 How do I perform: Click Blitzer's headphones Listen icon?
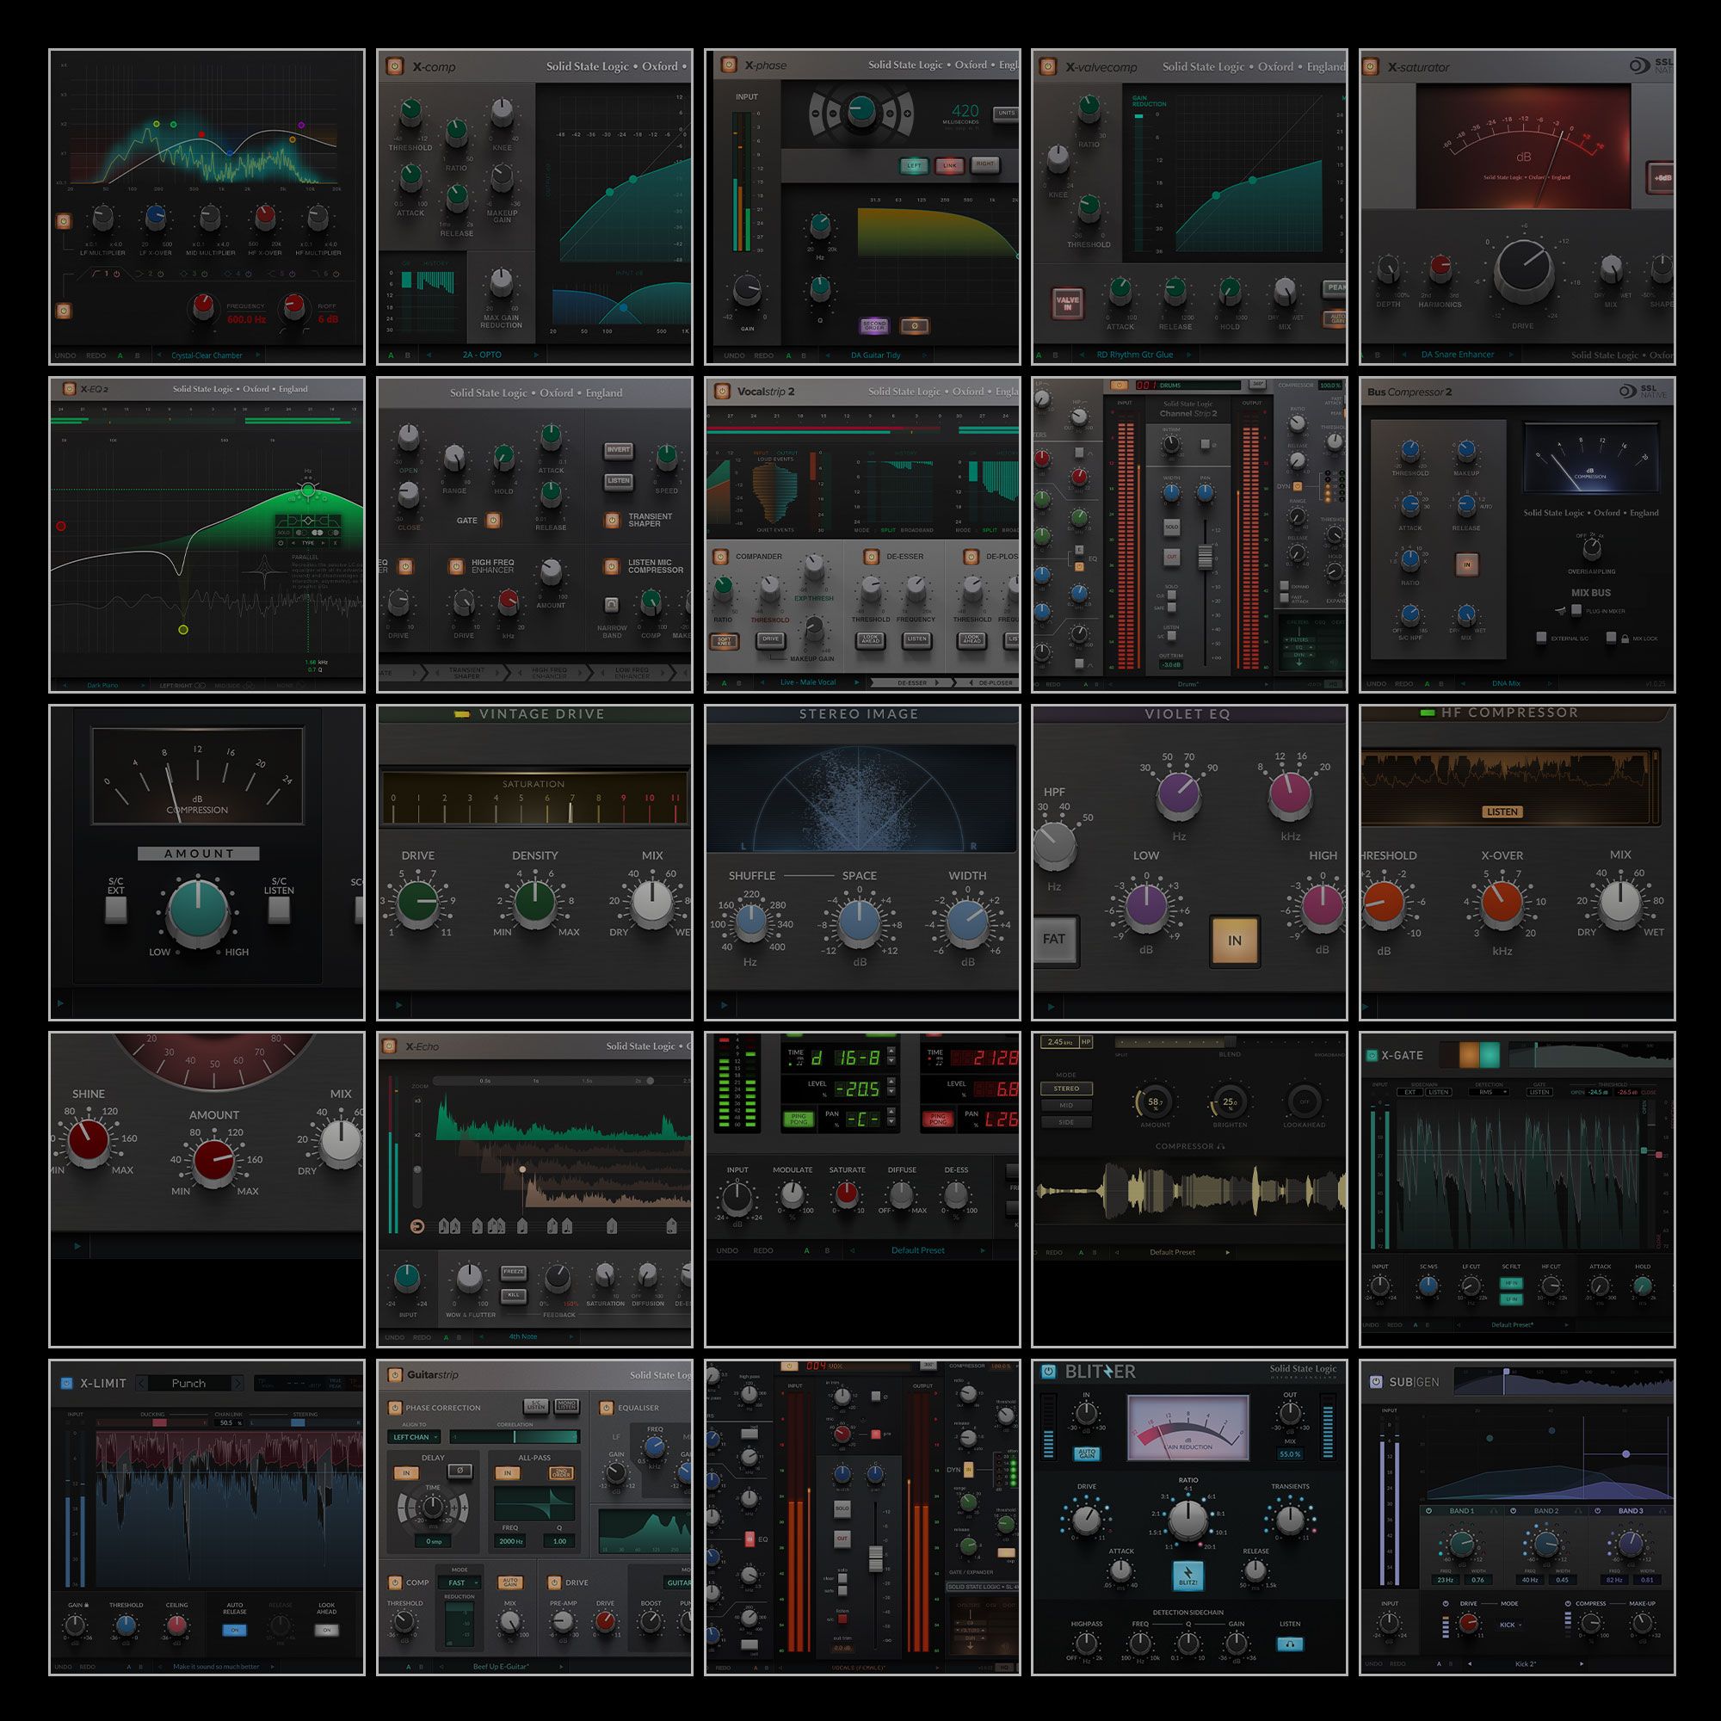tap(1290, 1644)
